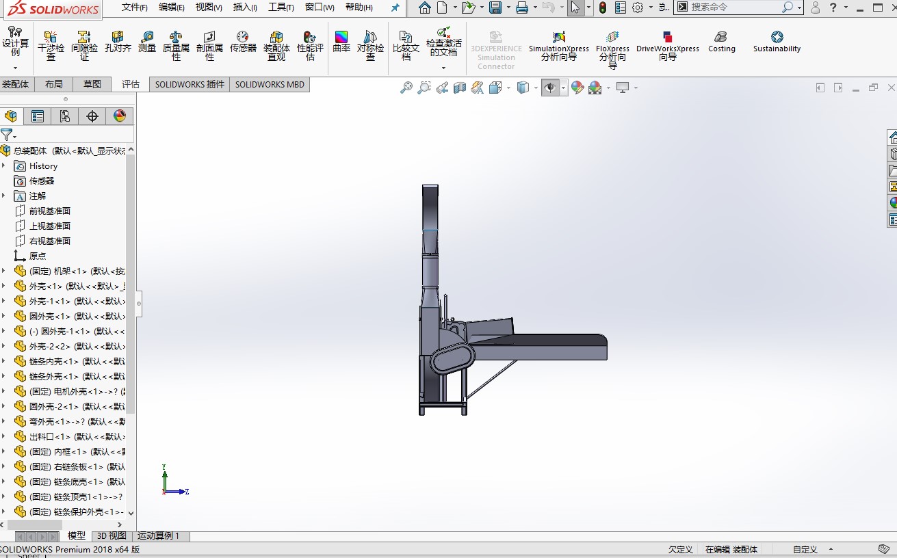Toggle the hide/show items eye button
This screenshot has width=897, height=558.
click(x=549, y=88)
